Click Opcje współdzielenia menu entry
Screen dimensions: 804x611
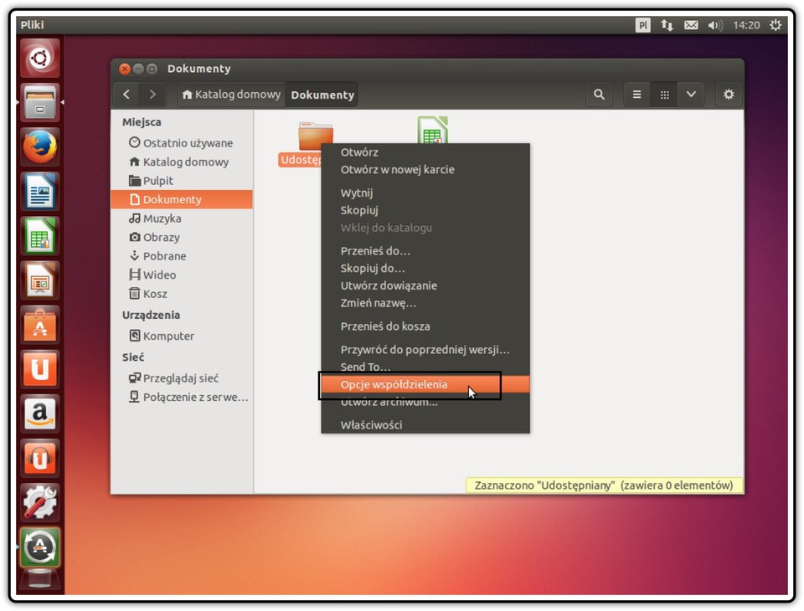[425, 384]
